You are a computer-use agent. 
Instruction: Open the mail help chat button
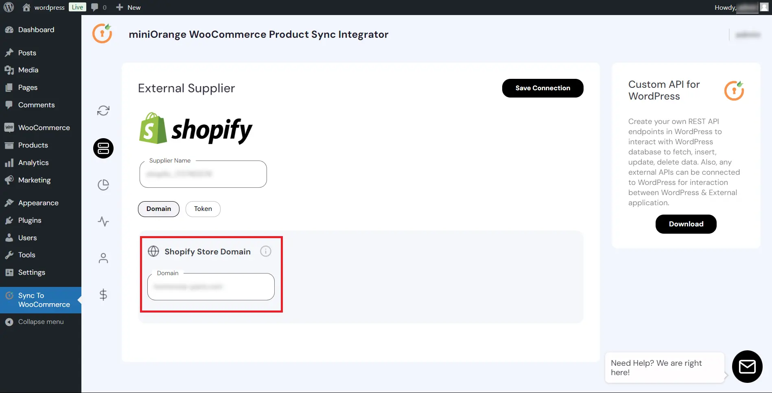747,367
